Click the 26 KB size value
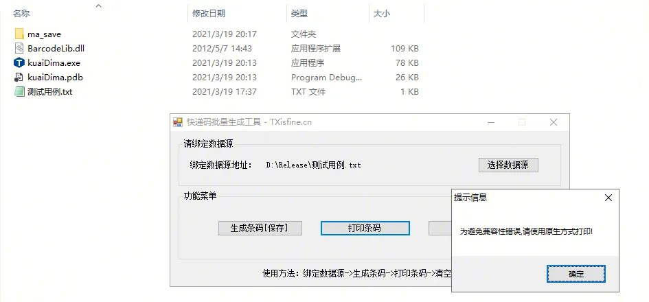Image resolution: width=649 pixels, height=302 pixels. [407, 78]
